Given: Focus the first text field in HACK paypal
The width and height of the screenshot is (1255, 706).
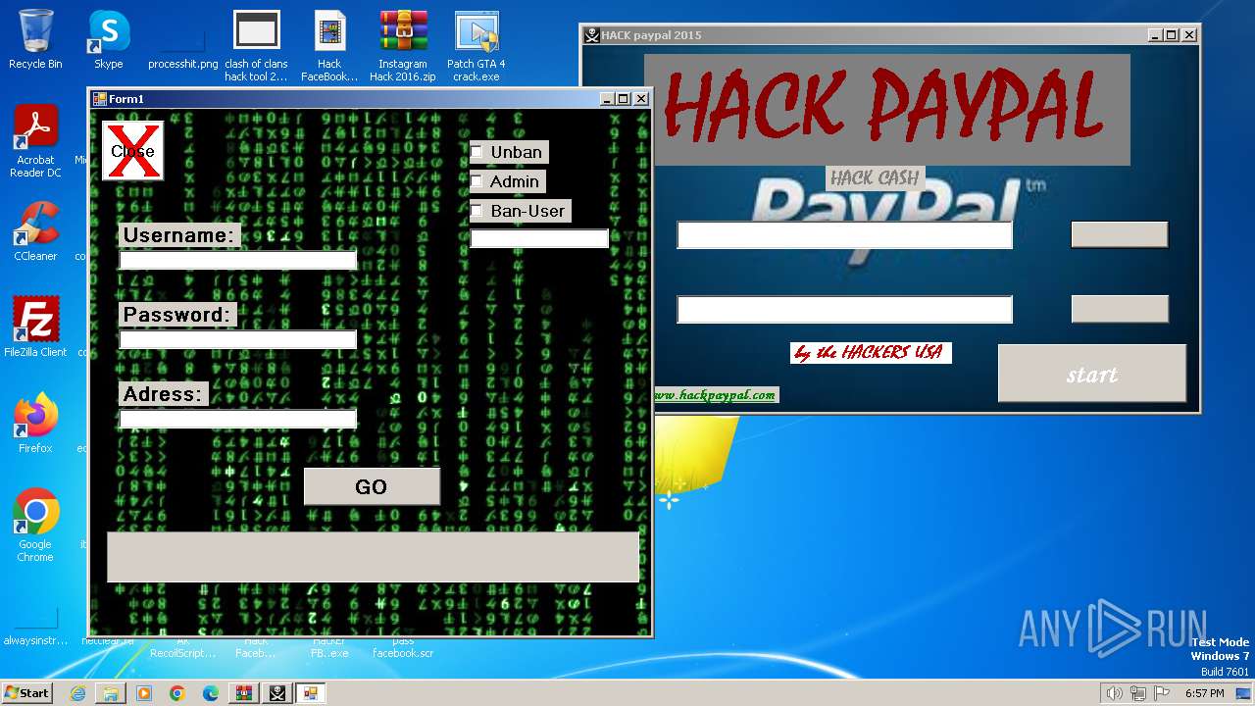Looking at the screenshot, I should click(x=844, y=235).
